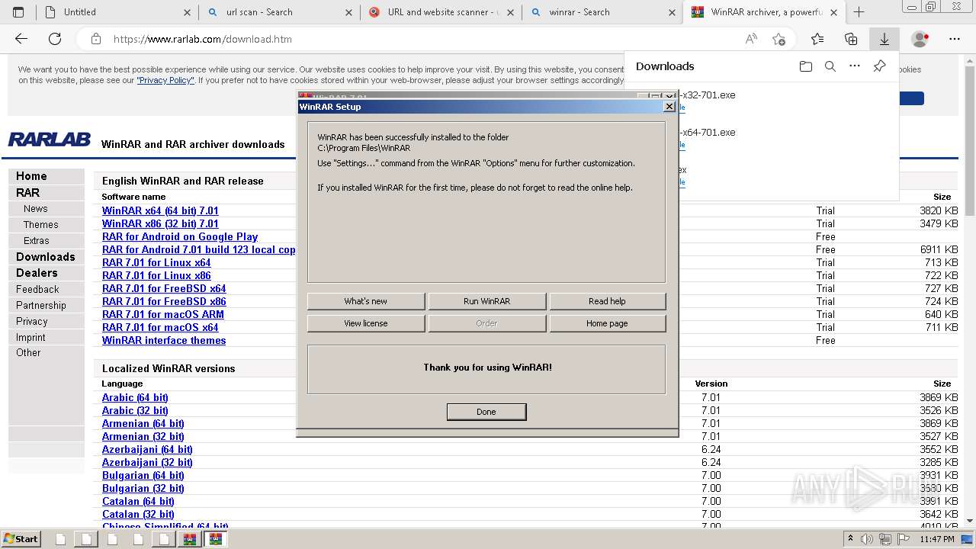This screenshot has width=976, height=549.
Task: Download WinRAR x64 (64 bit) 7.01
Action: [160, 210]
